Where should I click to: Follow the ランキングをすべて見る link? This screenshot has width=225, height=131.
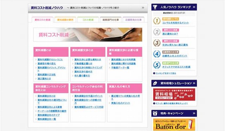tap(166, 73)
